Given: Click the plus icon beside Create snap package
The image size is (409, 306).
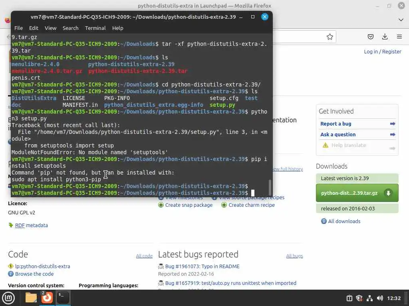Looking at the screenshot, I should tap(161, 205).
